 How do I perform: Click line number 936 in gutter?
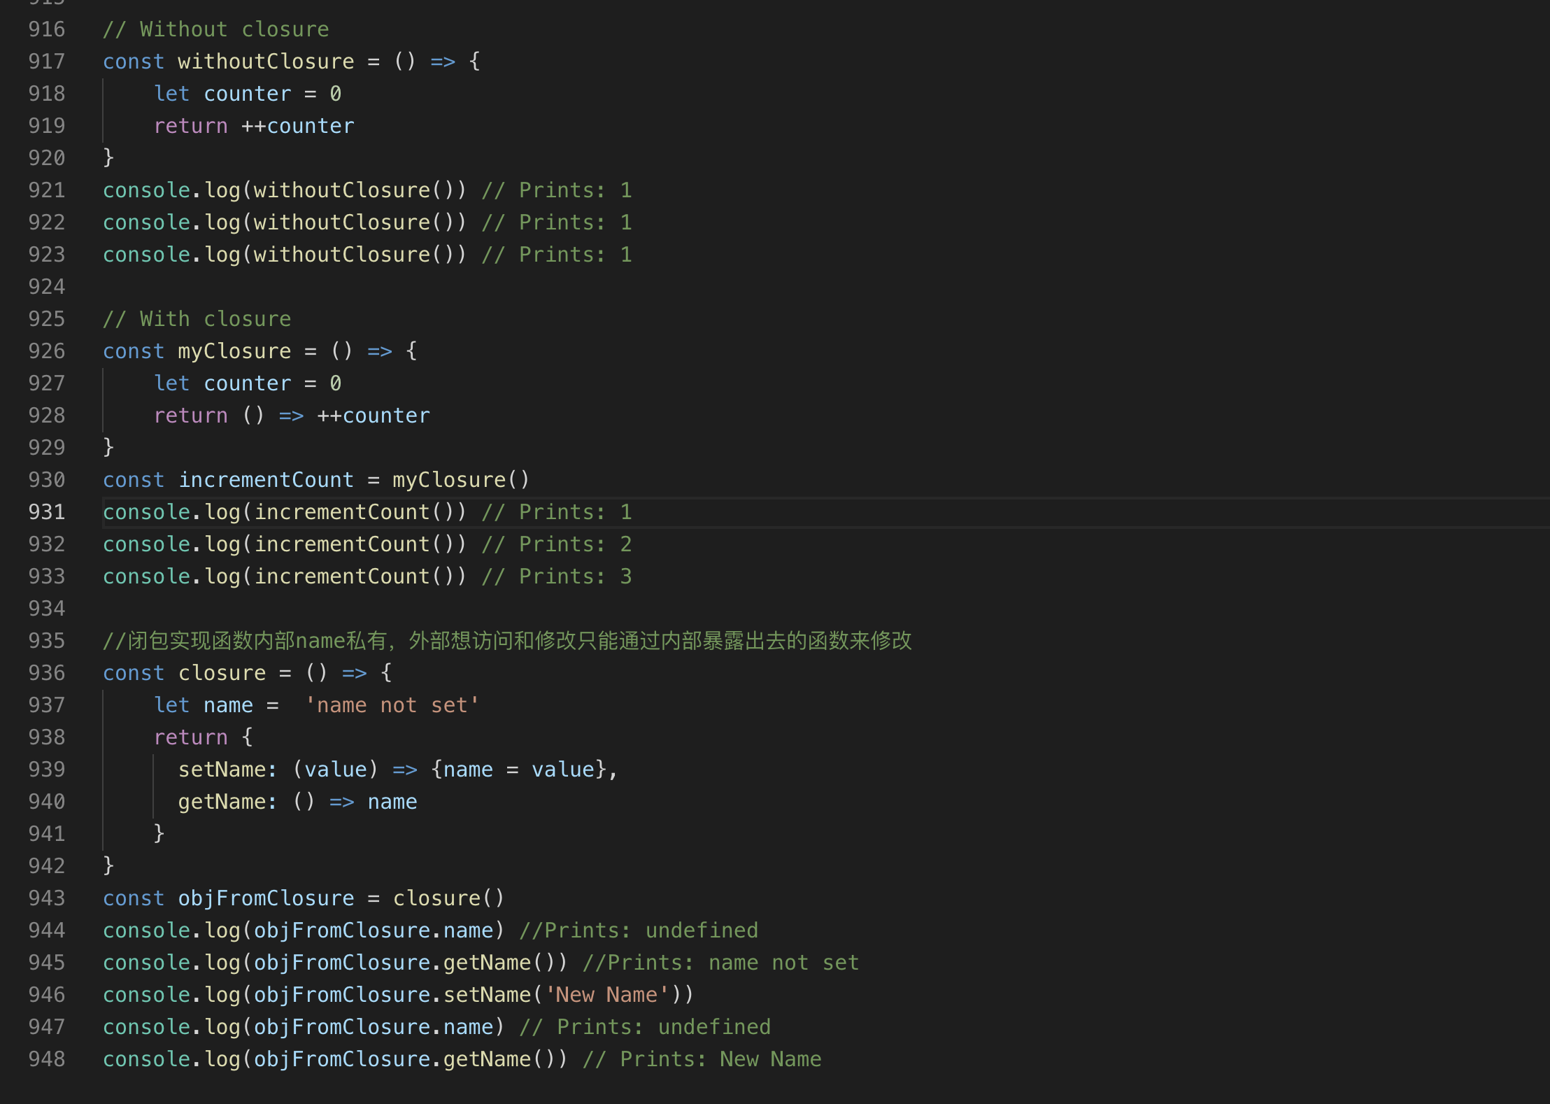46,673
